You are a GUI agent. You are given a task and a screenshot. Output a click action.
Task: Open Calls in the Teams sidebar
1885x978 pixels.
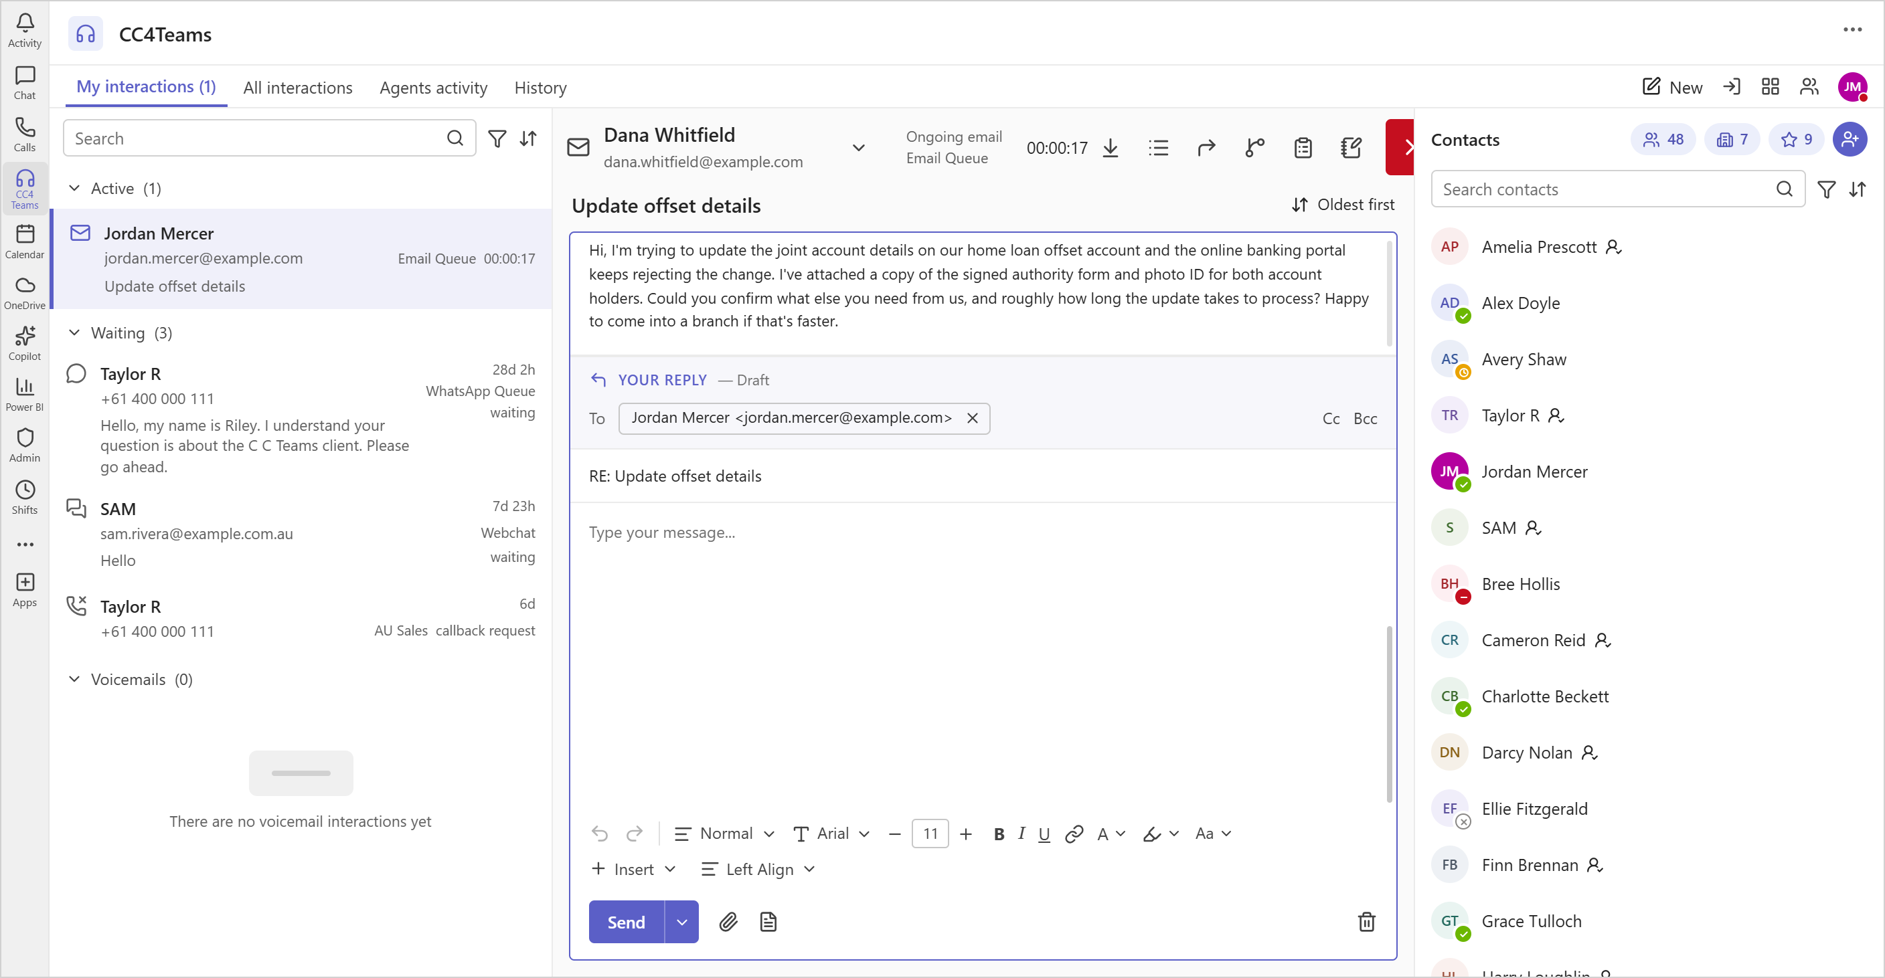tap(24, 134)
